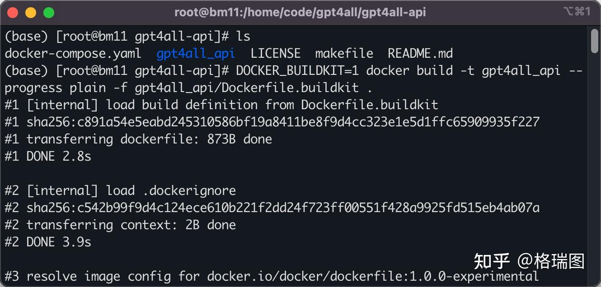The width and height of the screenshot is (601, 287).
Task: Click the green full-screen window button
Action: tap(49, 12)
